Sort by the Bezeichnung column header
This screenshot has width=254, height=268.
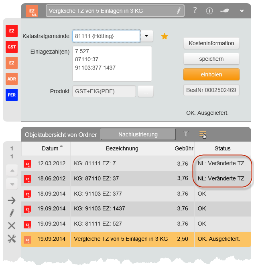pyautogui.click(x=122, y=148)
